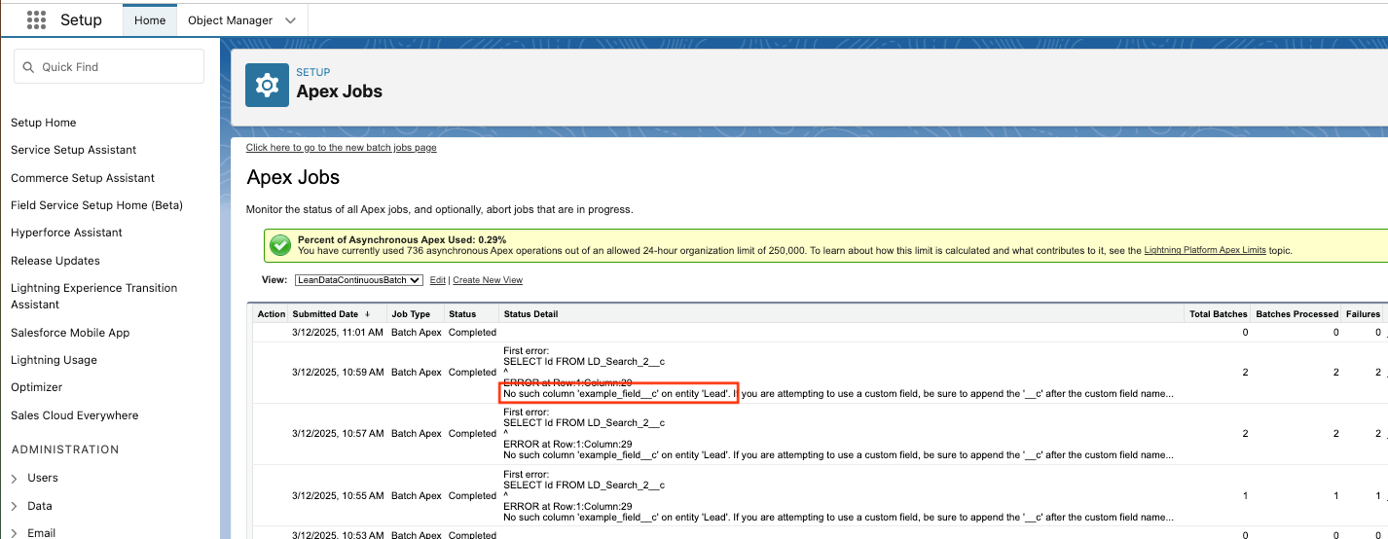Click the Total Batches column header
Viewport: 1388px width, 539px height.
pyautogui.click(x=1219, y=314)
